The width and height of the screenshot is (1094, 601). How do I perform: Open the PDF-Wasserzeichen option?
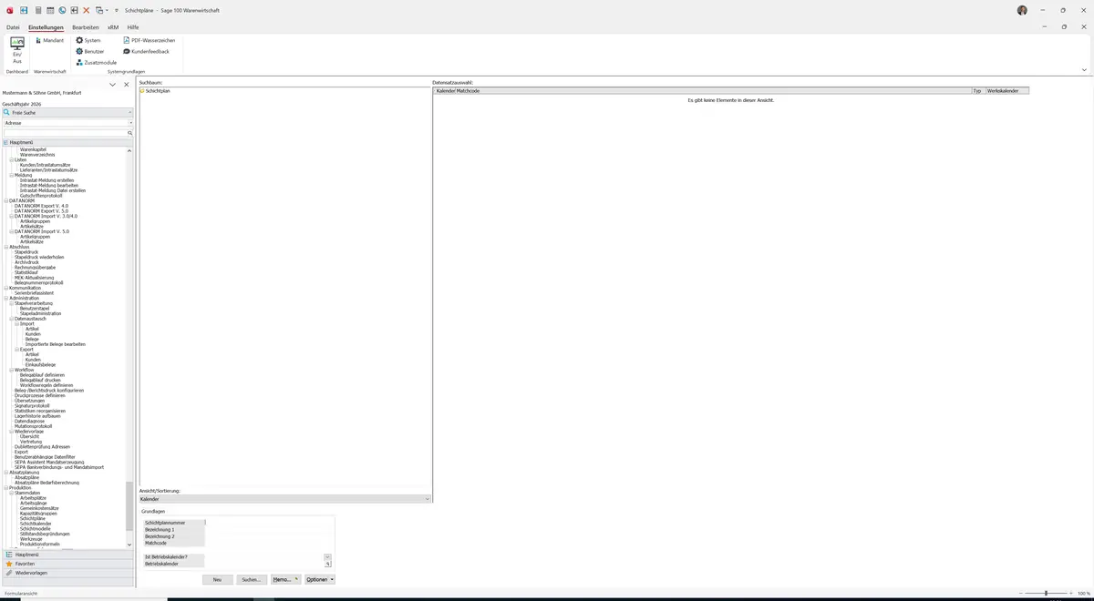point(150,40)
